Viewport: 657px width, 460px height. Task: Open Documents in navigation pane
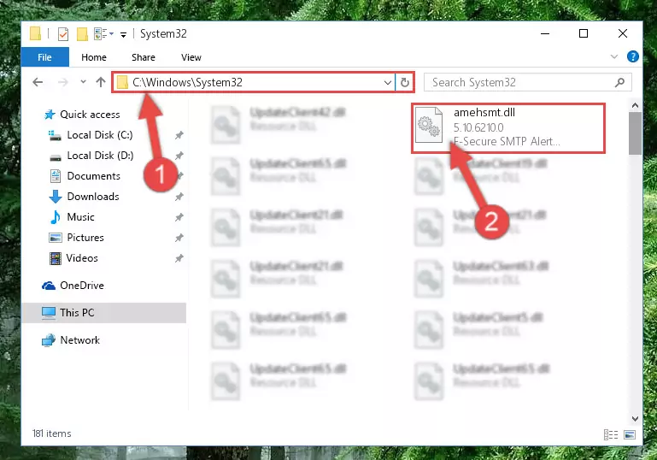93,176
